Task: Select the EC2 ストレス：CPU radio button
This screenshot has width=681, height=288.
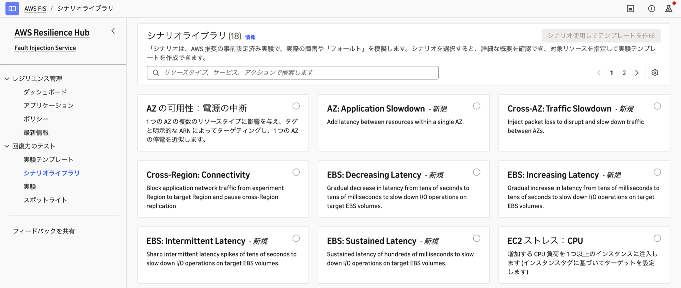Action: (657, 238)
